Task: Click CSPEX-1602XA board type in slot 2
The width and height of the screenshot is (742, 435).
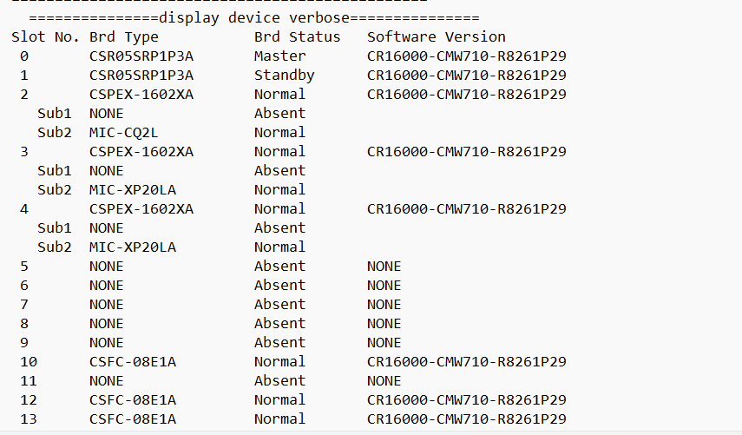Action: click(141, 94)
